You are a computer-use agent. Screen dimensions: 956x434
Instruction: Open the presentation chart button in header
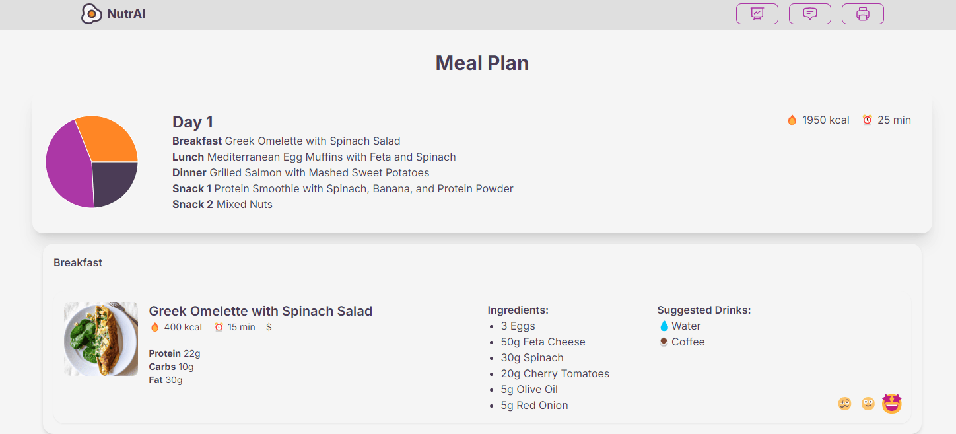pyautogui.click(x=757, y=14)
